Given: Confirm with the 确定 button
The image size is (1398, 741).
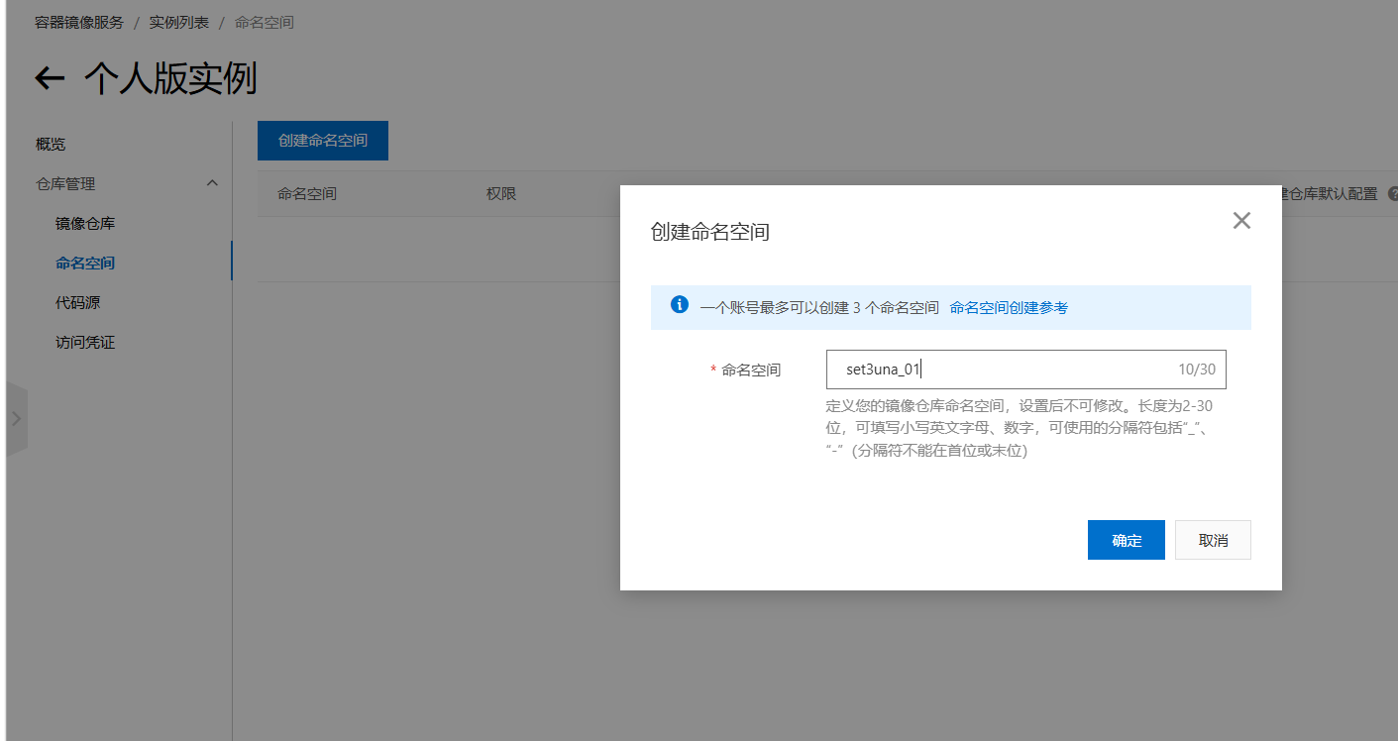Looking at the screenshot, I should pos(1127,540).
